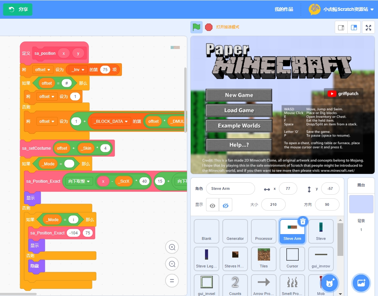Zoom in on the code workspace

[172, 247]
